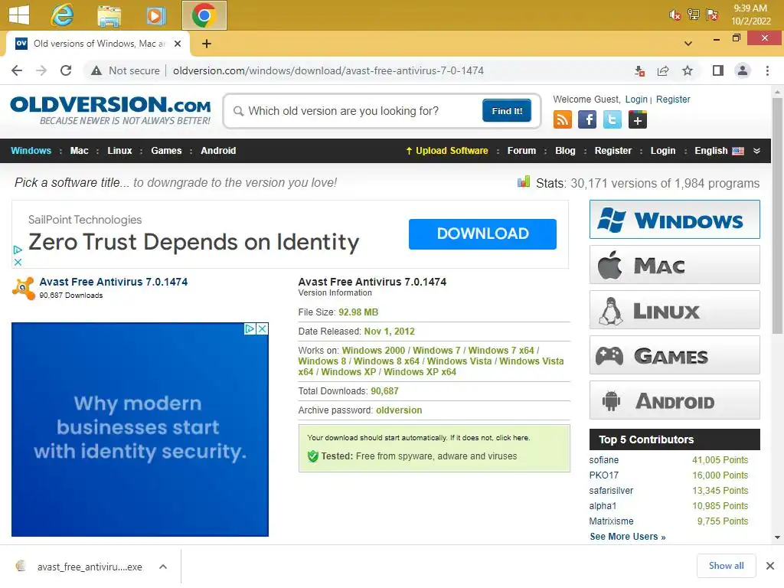Open contributor sofiane's profile
This screenshot has height=588, width=784.
pos(603,459)
